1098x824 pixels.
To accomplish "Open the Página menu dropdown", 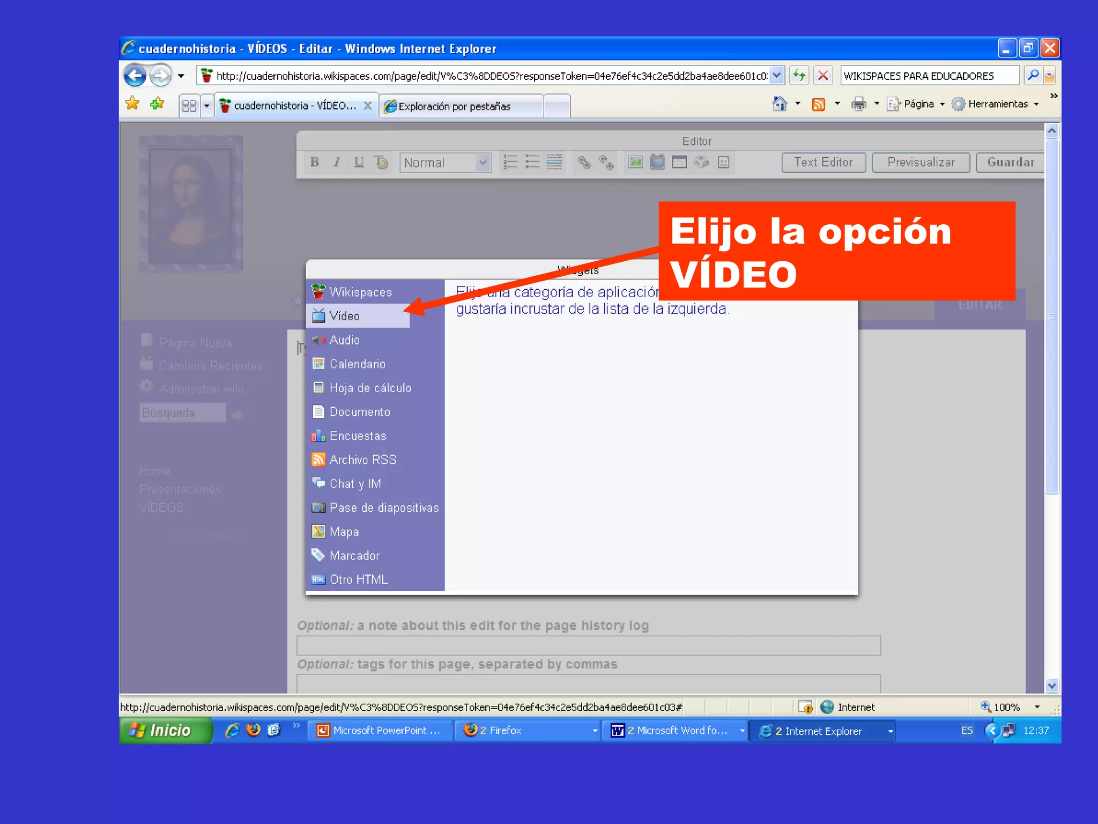I will pyautogui.click(x=916, y=104).
